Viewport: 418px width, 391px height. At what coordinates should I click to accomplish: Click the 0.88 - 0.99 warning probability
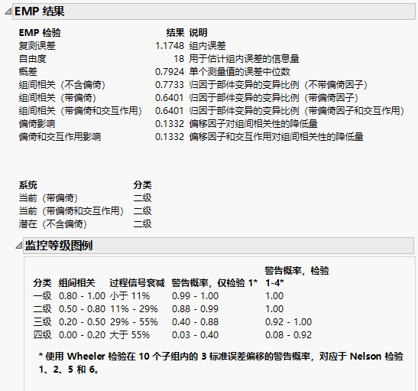[x=195, y=309]
